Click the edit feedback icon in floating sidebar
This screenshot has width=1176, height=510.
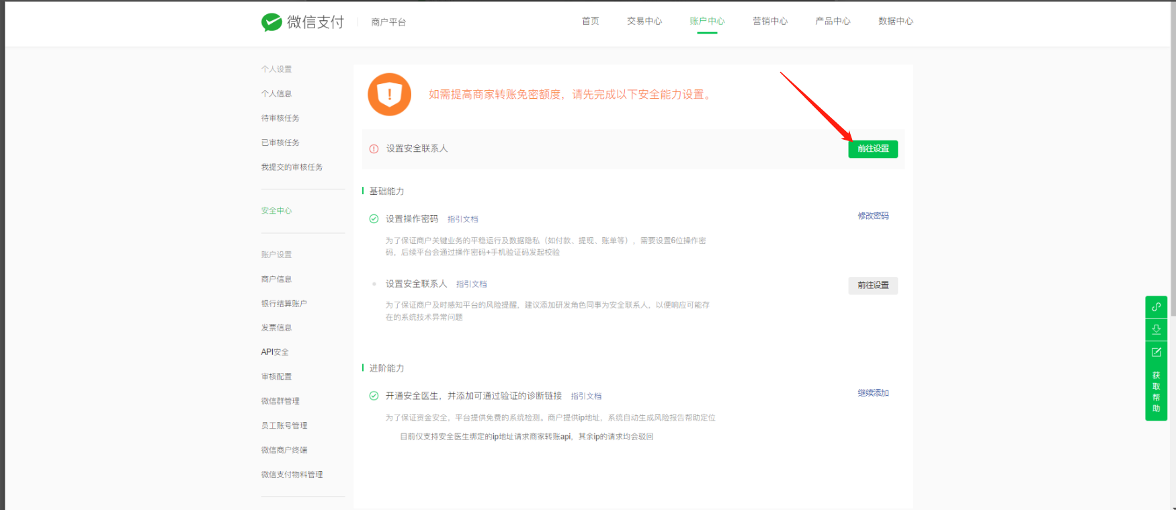coord(1156,352)
